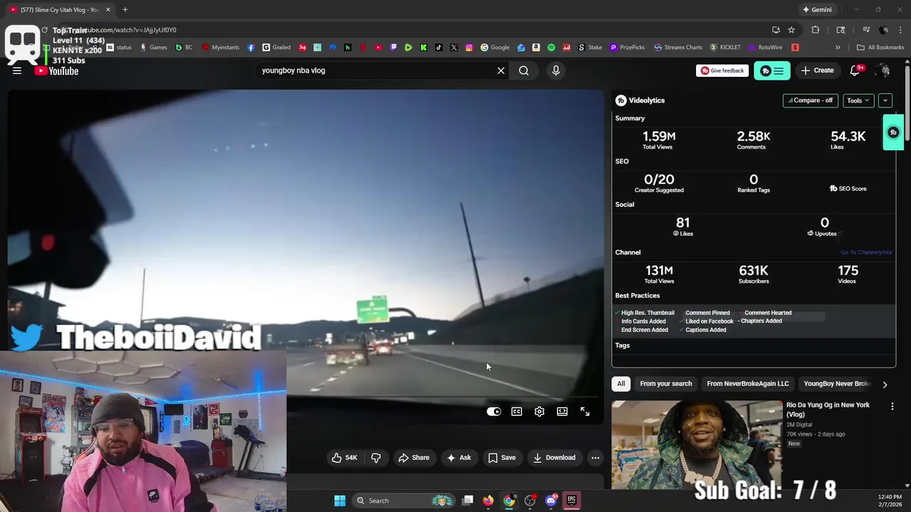Click the Rio Da Yung Og video thumbnail
This screenshot has height=512, width=911.
697,445
